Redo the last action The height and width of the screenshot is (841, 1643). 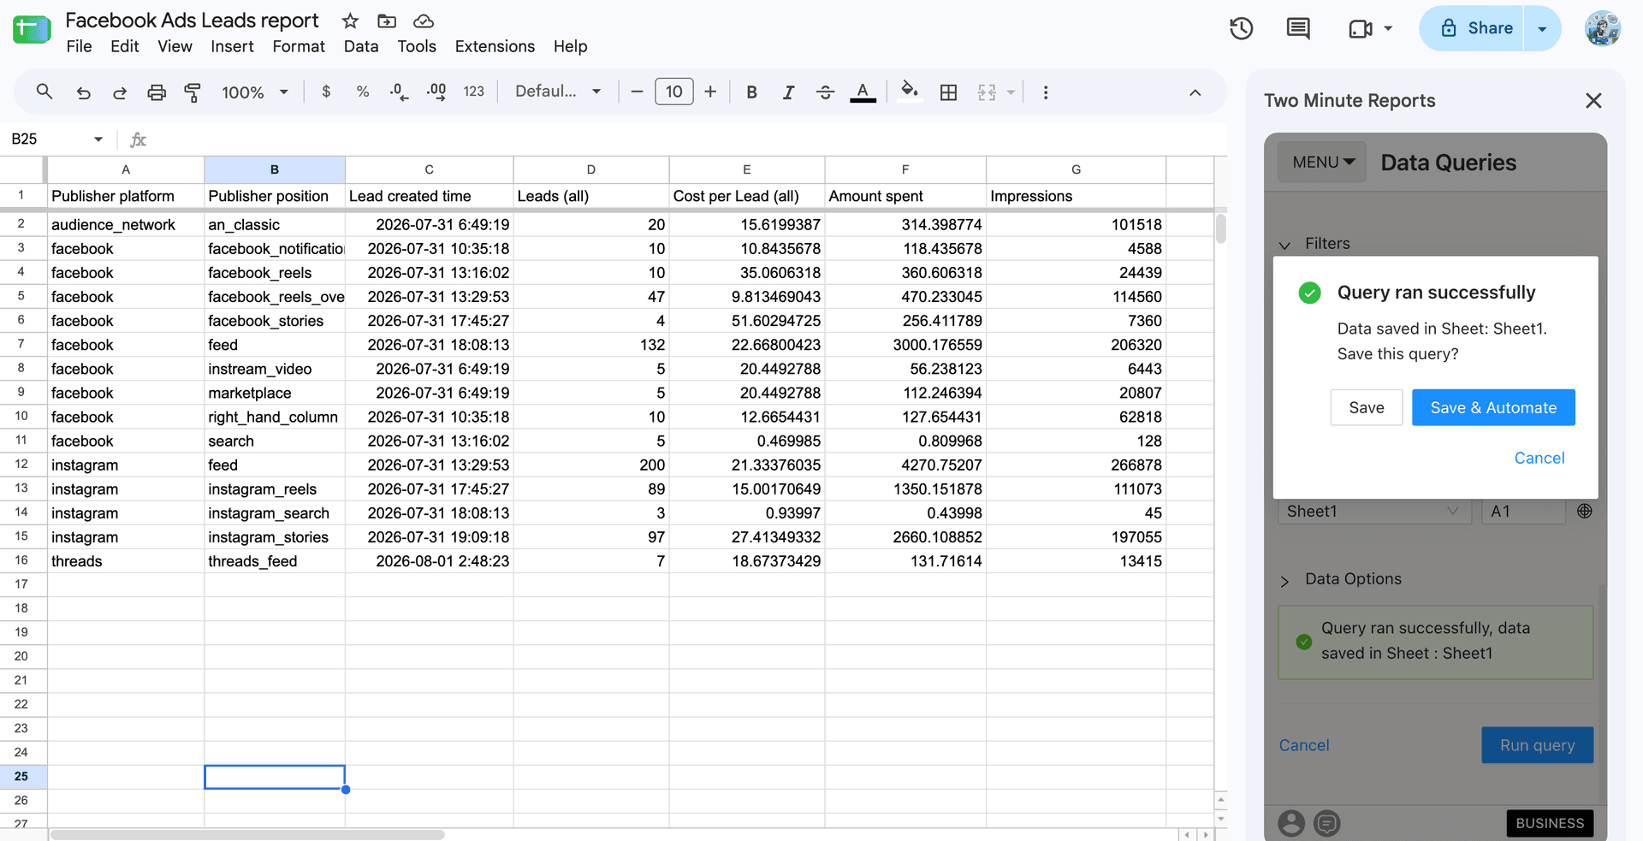120,92
